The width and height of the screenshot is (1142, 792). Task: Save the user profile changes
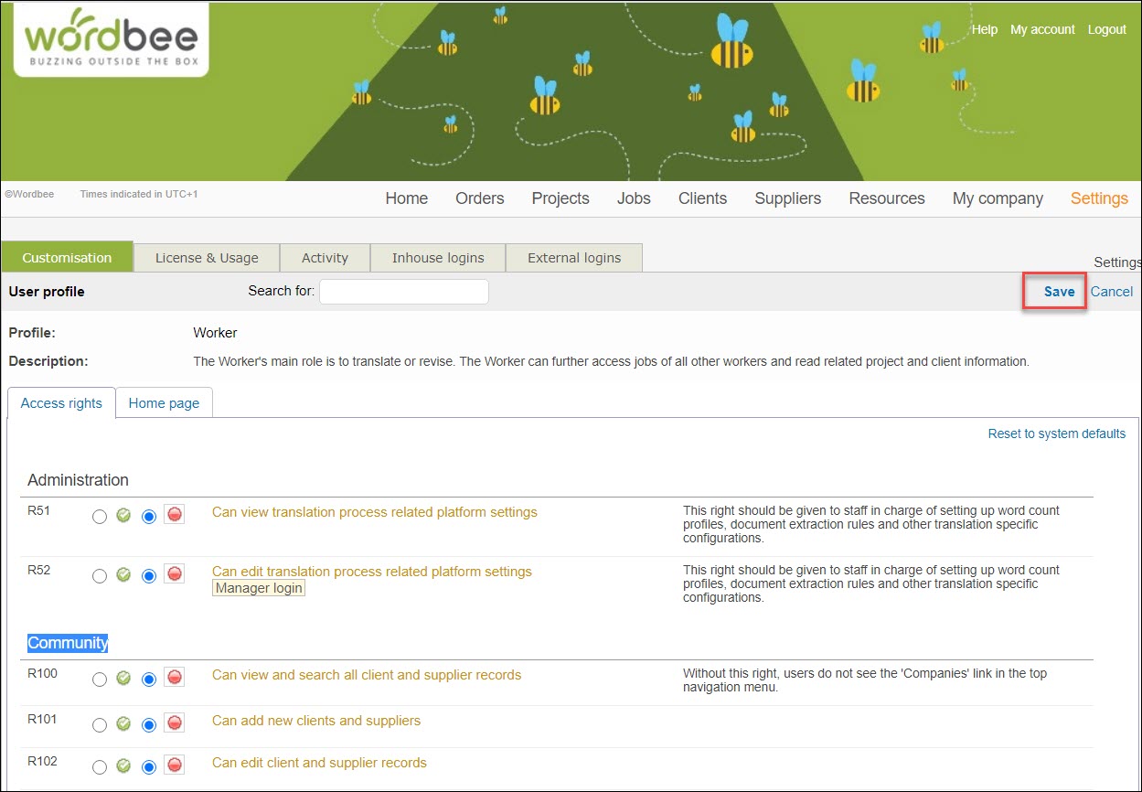(1059, 292)
